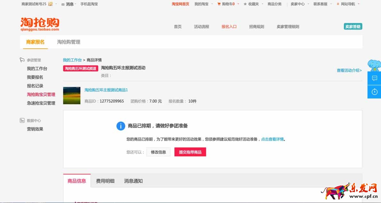
Task: Open the chat bubble icon on right sidebar
Action: (x=374, y=78)
